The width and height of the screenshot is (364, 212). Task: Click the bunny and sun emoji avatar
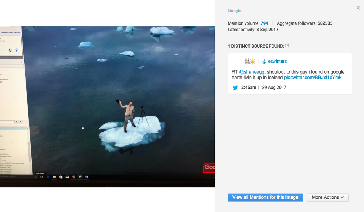coord(250,62)
